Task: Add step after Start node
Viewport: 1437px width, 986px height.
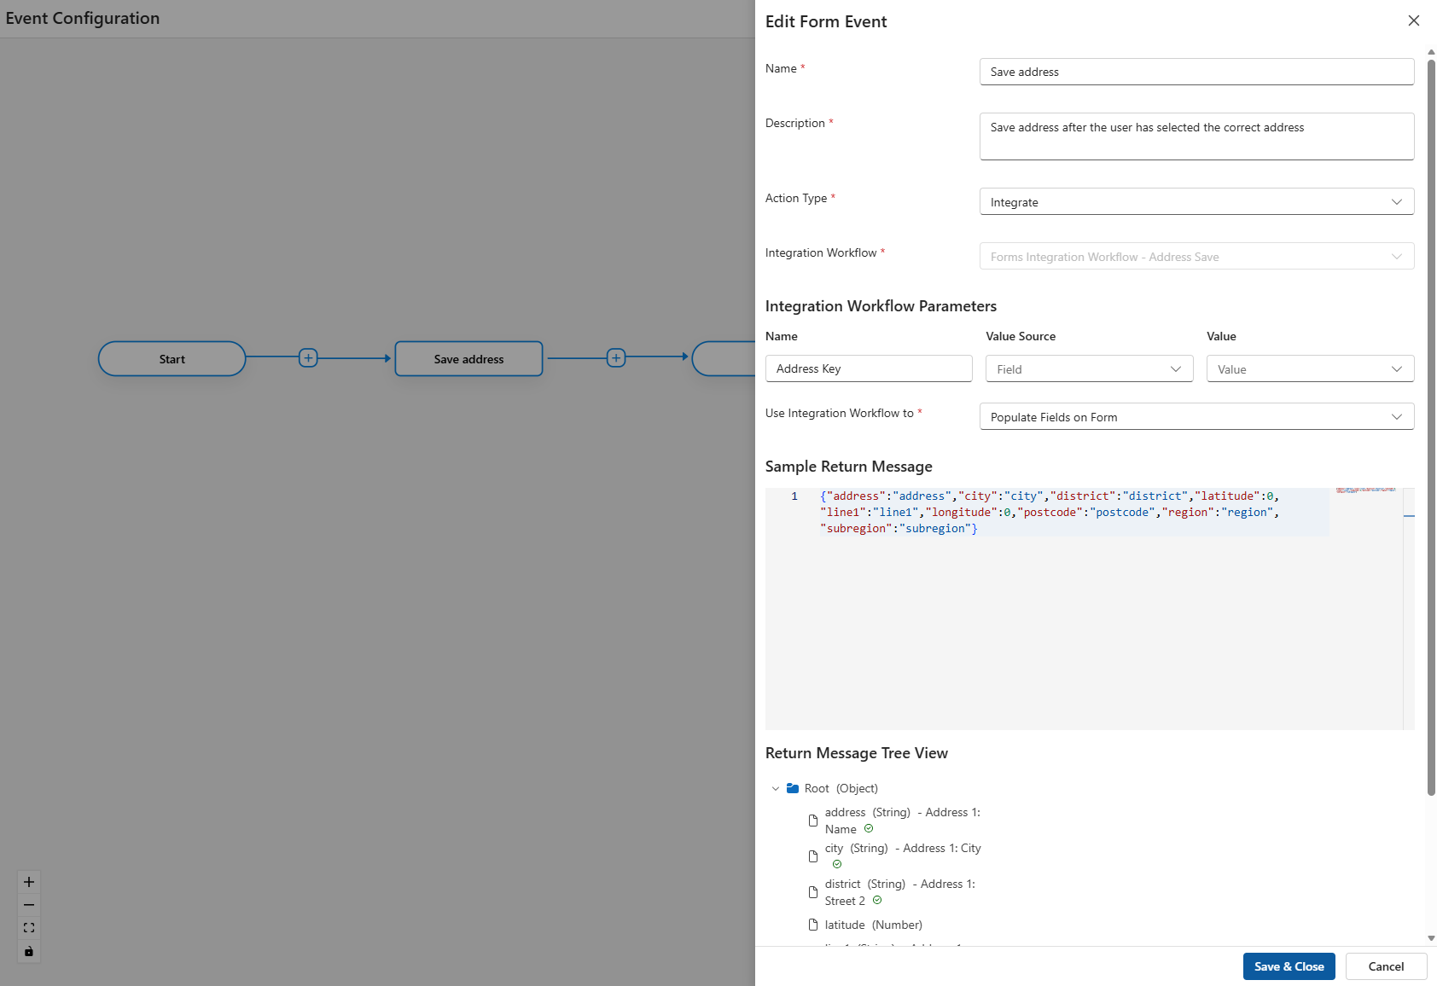Action: point(308,358)
